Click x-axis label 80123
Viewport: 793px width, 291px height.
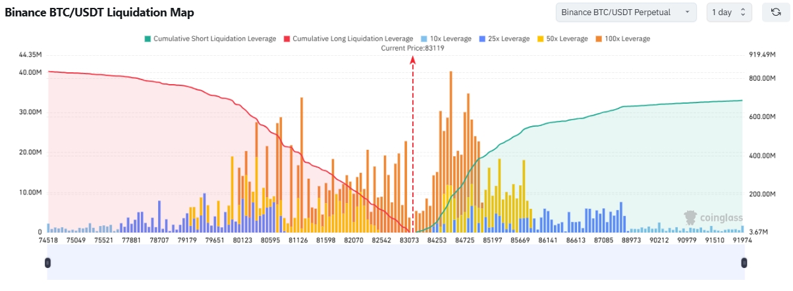click(x=242, y=241)
